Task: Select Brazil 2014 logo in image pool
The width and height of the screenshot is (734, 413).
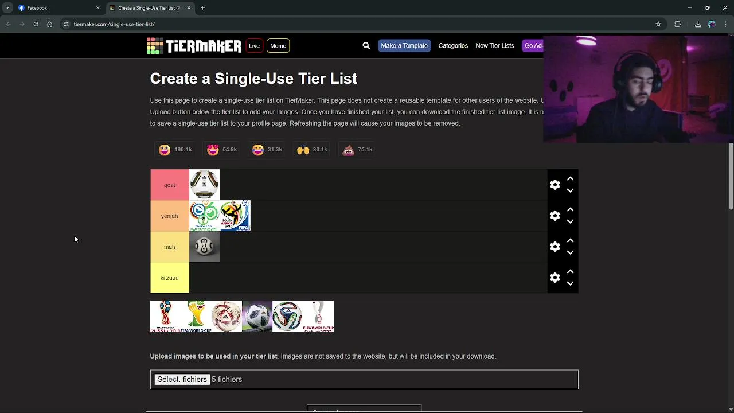Action: pyautogui.click(x=196, y=316)
